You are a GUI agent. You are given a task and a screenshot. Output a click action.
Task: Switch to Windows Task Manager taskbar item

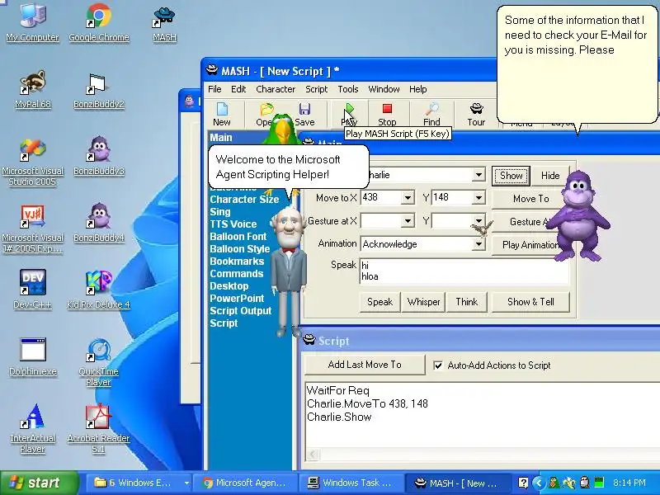350,483
